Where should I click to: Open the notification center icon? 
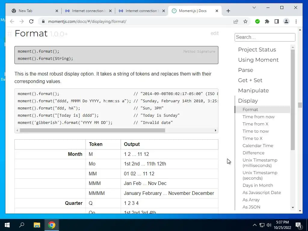pyautogui.click(x=298, y=225)
